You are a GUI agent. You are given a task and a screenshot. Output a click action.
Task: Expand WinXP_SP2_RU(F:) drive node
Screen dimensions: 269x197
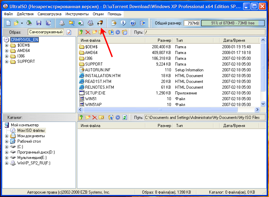coord(6,163)
